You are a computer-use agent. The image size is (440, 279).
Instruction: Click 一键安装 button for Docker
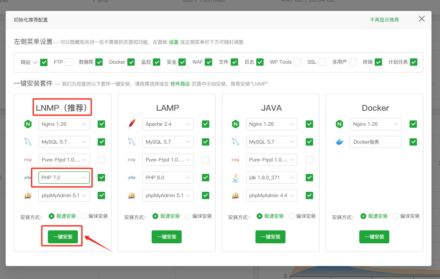point(374,236)
